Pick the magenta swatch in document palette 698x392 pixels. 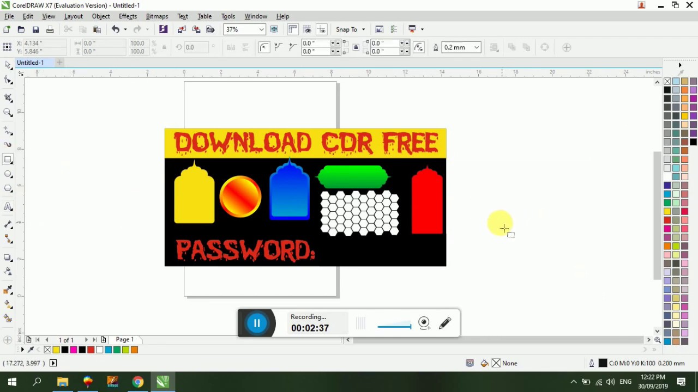coord(74,350)
